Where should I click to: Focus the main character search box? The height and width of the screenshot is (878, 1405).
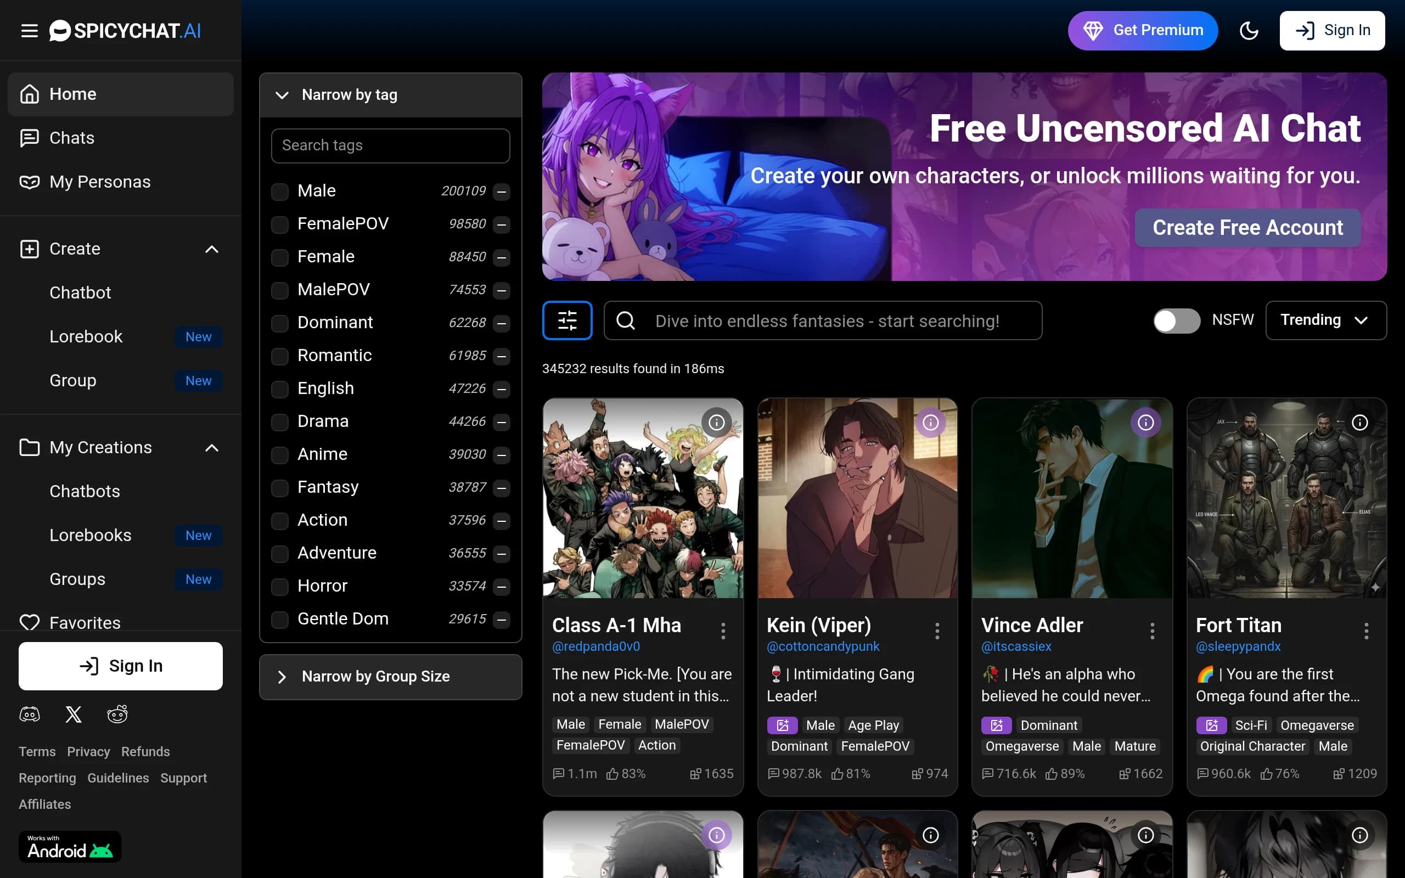(823, 320)
